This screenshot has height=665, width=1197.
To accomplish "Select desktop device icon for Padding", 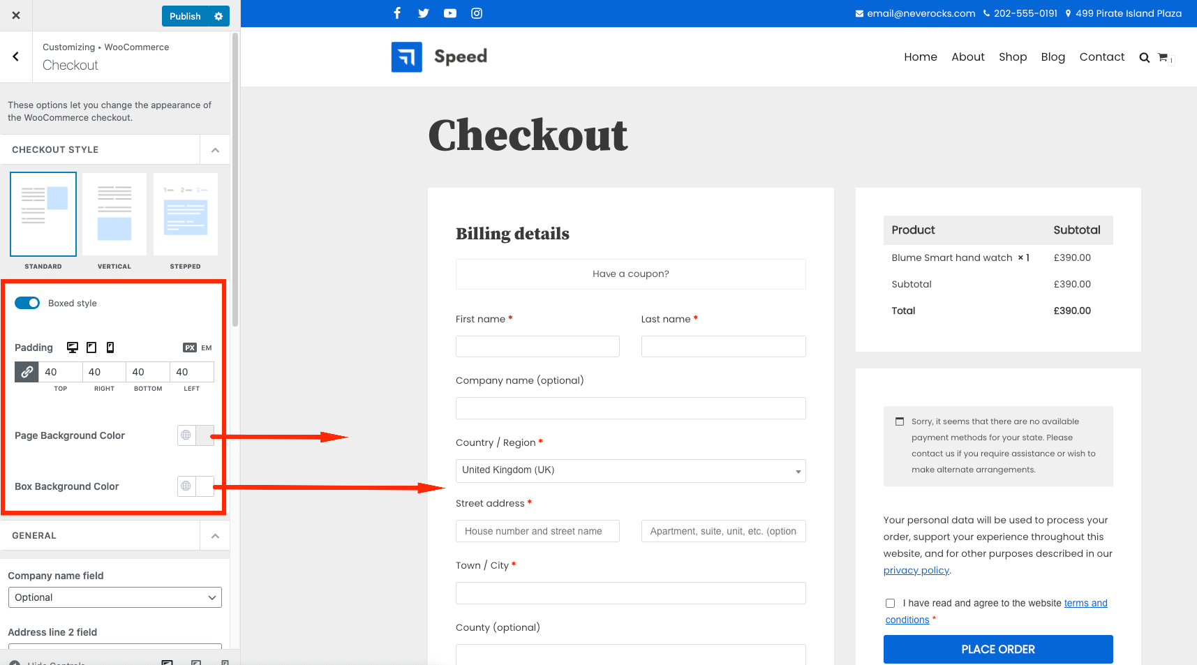I will (x=73, y=348).
